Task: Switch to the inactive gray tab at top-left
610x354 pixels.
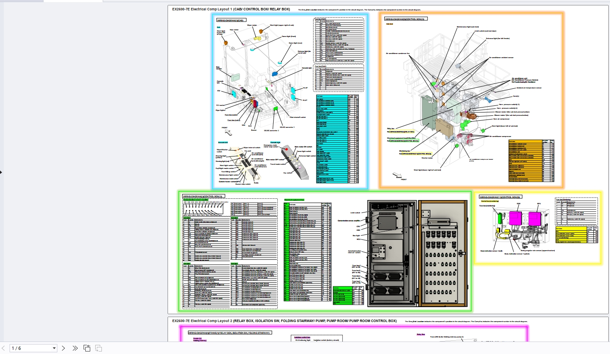Action: 21,1
